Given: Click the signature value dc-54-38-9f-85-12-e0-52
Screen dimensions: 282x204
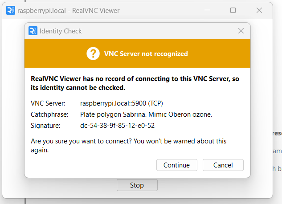Looking at the screenshot, I should [x=117, y=126].
